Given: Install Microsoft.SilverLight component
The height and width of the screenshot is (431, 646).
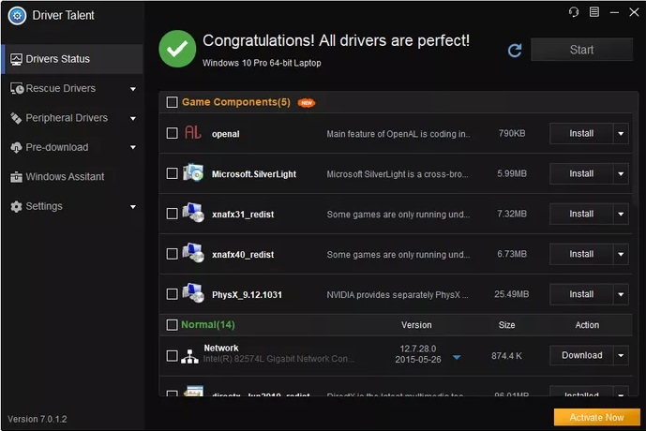Looking at the screenshot, I should pyautogui.click(x=581, y=173).
